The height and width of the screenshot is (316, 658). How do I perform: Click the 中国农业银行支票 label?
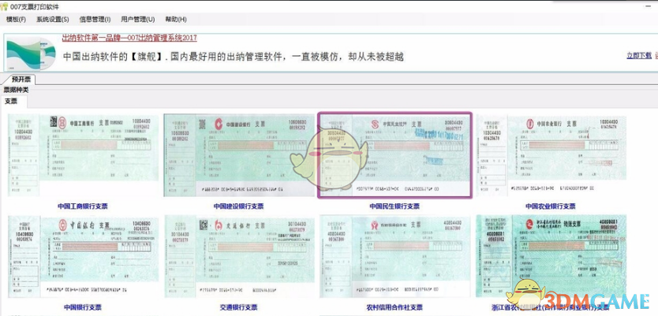tap(551, 206)
